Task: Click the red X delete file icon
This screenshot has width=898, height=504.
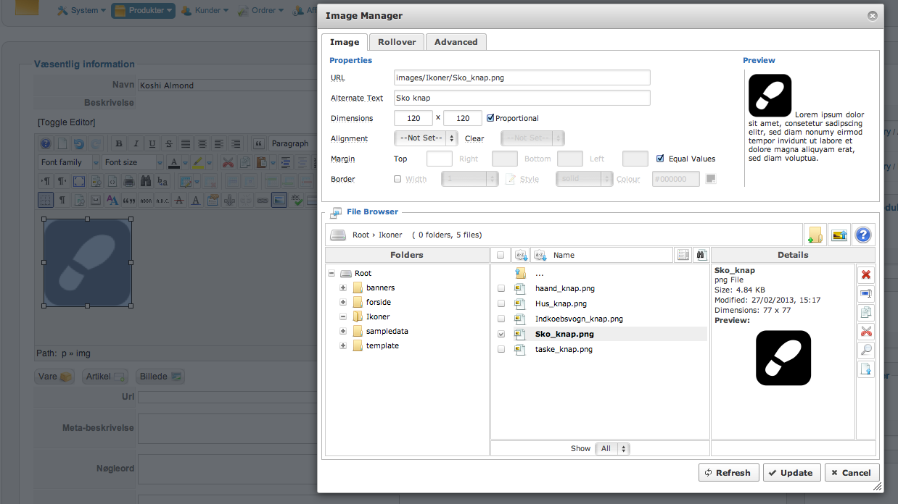Action: 865,274
